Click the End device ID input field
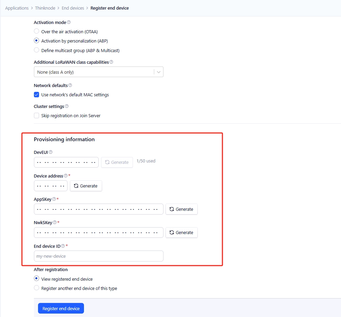 click(98, 256)
